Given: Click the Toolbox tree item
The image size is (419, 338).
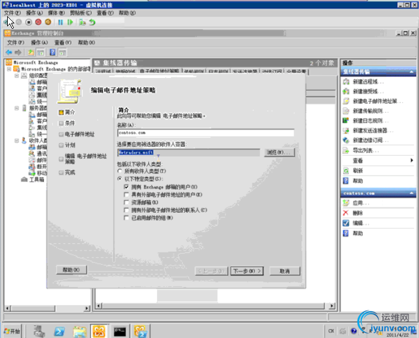Looking at the screenshot, I should pyautogui.click(x=32, y=180).
